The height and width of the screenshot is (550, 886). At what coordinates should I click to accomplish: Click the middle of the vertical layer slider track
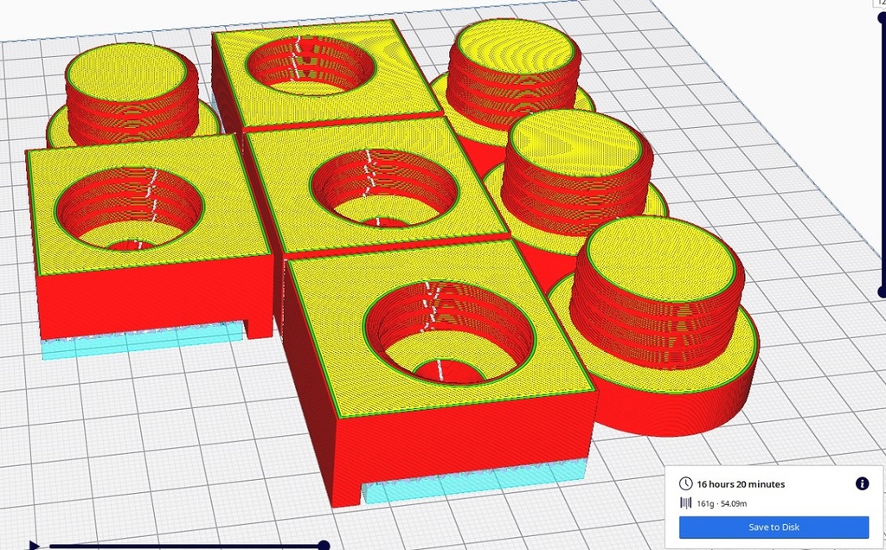(882, 154)
